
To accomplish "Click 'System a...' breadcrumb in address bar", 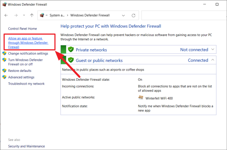I will pyautogui.click(x=57, y=15).
